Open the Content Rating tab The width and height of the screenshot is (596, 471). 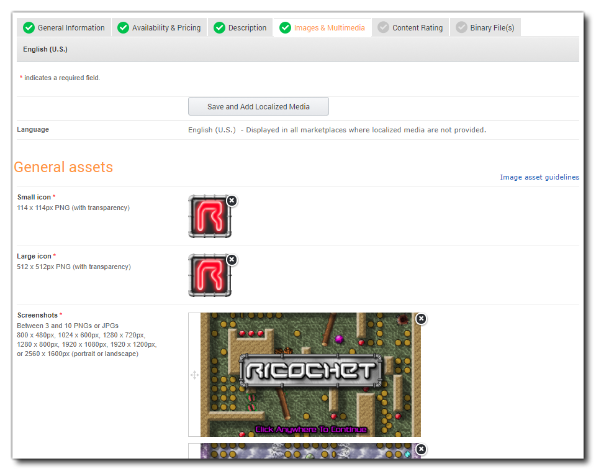tap(410, 27)
